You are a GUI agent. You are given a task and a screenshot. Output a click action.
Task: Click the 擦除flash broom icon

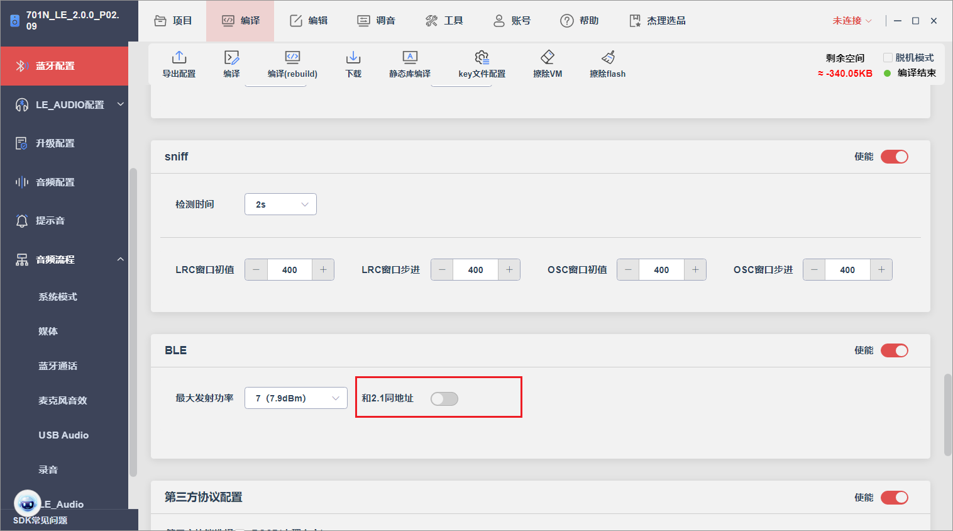(608, 57)
